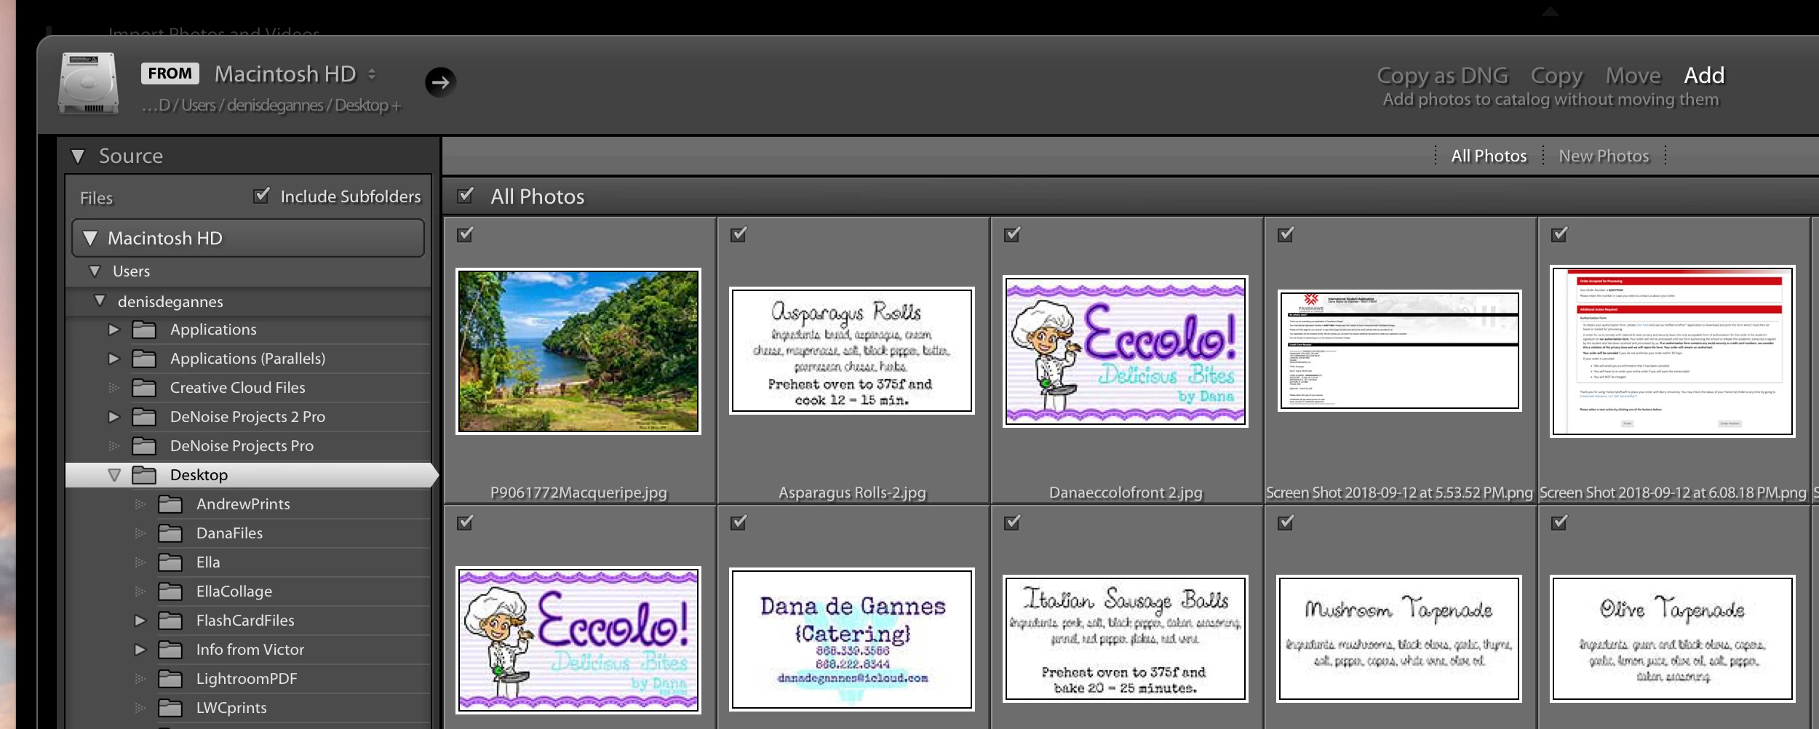
Task: Click the FlashCardFiles folder icon
Action: click(170, 621)
